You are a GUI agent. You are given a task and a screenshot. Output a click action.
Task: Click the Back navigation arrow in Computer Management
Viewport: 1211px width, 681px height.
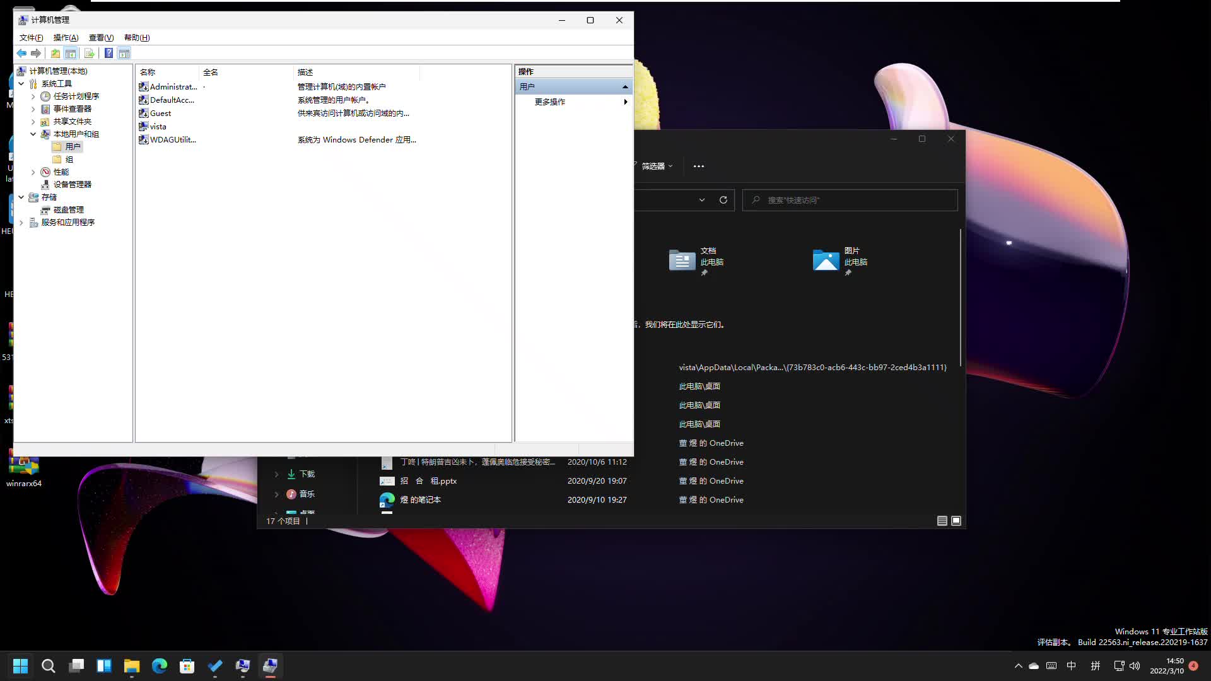(21, 53)
